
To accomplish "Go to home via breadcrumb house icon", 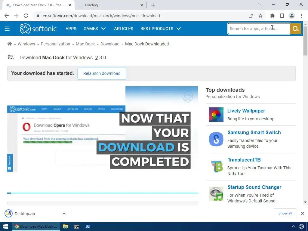I will [x=9, y=44].
